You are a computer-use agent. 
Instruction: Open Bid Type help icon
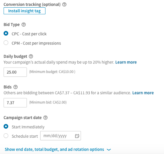click(x=24, y=25)
